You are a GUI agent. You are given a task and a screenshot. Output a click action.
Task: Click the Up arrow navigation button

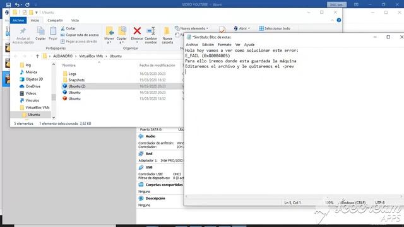(38, 56)
